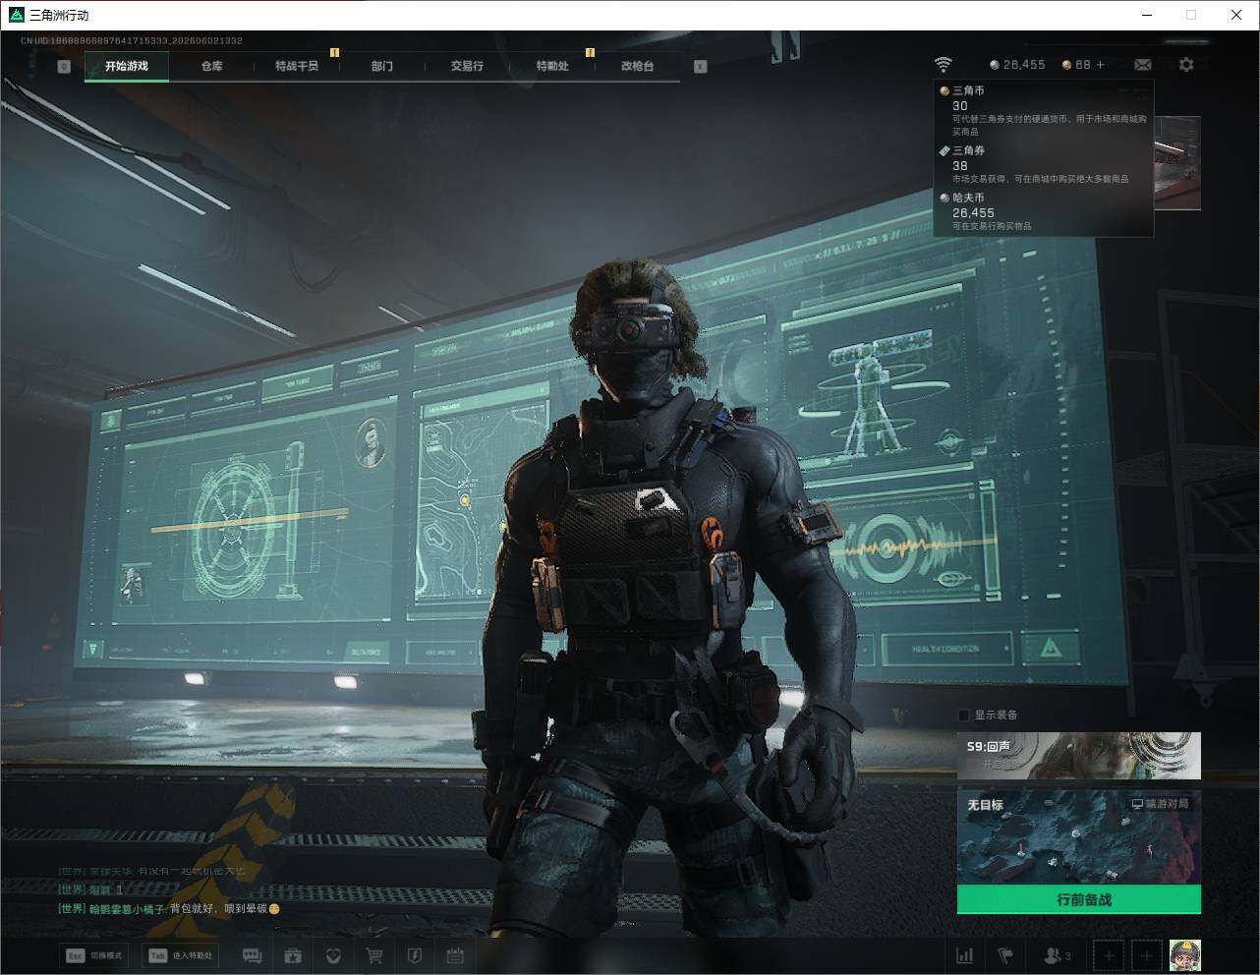
Task: Open the 特战干员 tab
Action: click(297, 66)
